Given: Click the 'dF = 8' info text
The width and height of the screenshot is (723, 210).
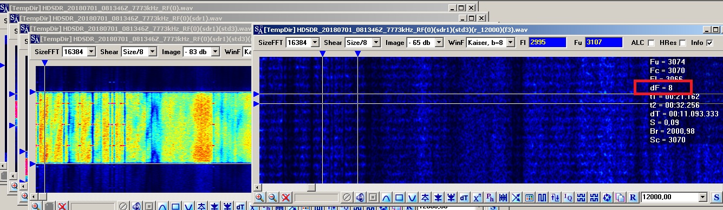Looking at the screenshot, I should click(661, 87).
